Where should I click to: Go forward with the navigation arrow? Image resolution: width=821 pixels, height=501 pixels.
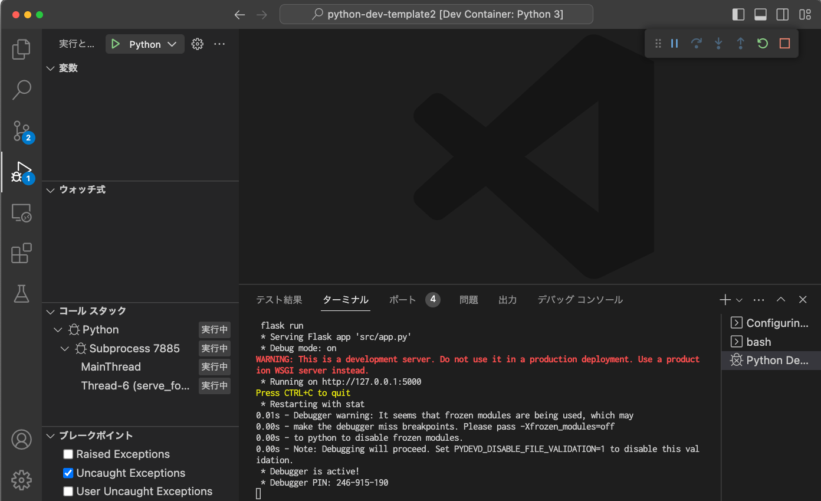[262, 15]
